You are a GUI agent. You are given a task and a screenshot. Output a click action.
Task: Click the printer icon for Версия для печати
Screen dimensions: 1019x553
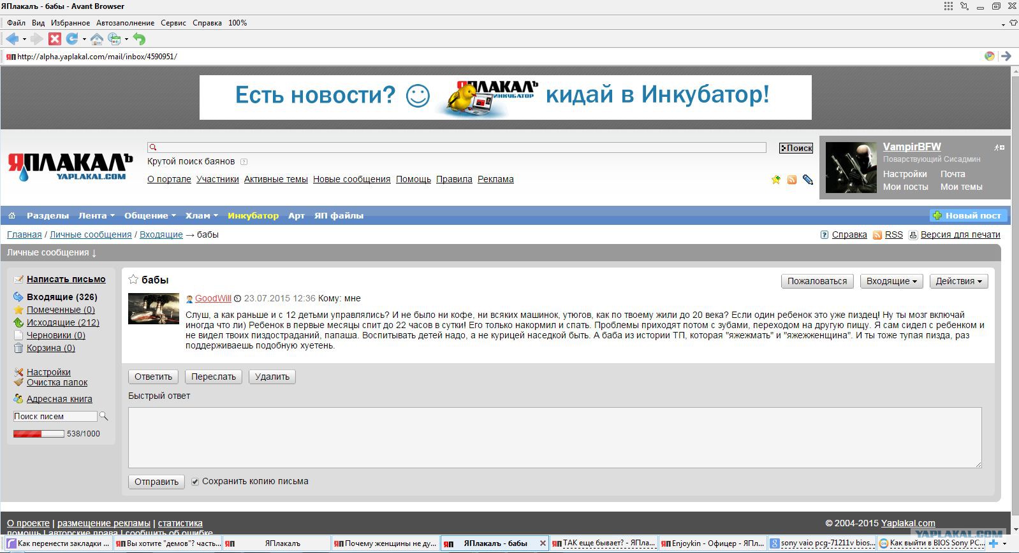(913, 235)
